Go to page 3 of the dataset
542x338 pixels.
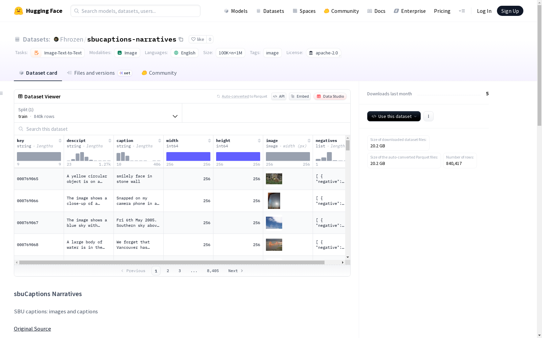(x=180, y=271)
